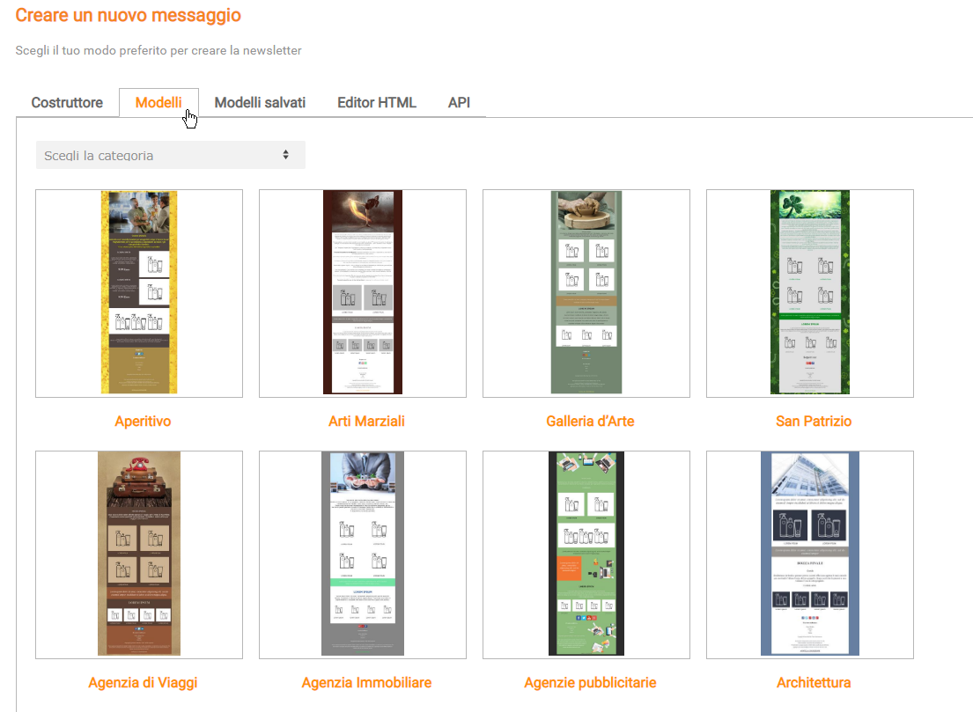Choose the Agenzie pubblicitarie template thumbnail
Viewport: 973px width, 712px height.
click(x=586, y=554)
